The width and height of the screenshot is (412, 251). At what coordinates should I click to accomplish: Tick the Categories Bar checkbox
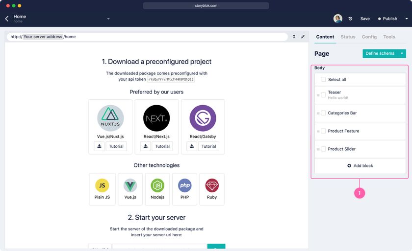323,113
